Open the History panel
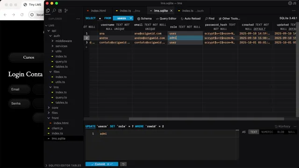The width and height of the screenshot is (299, 168). (x=282, y=126)
